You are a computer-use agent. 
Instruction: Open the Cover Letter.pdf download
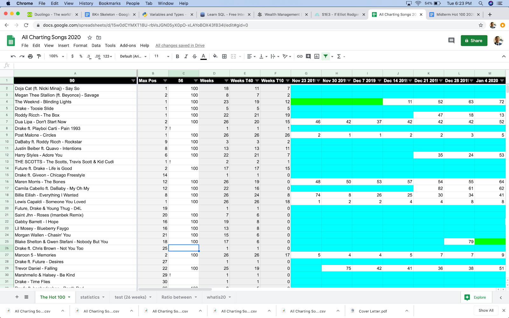373,311
